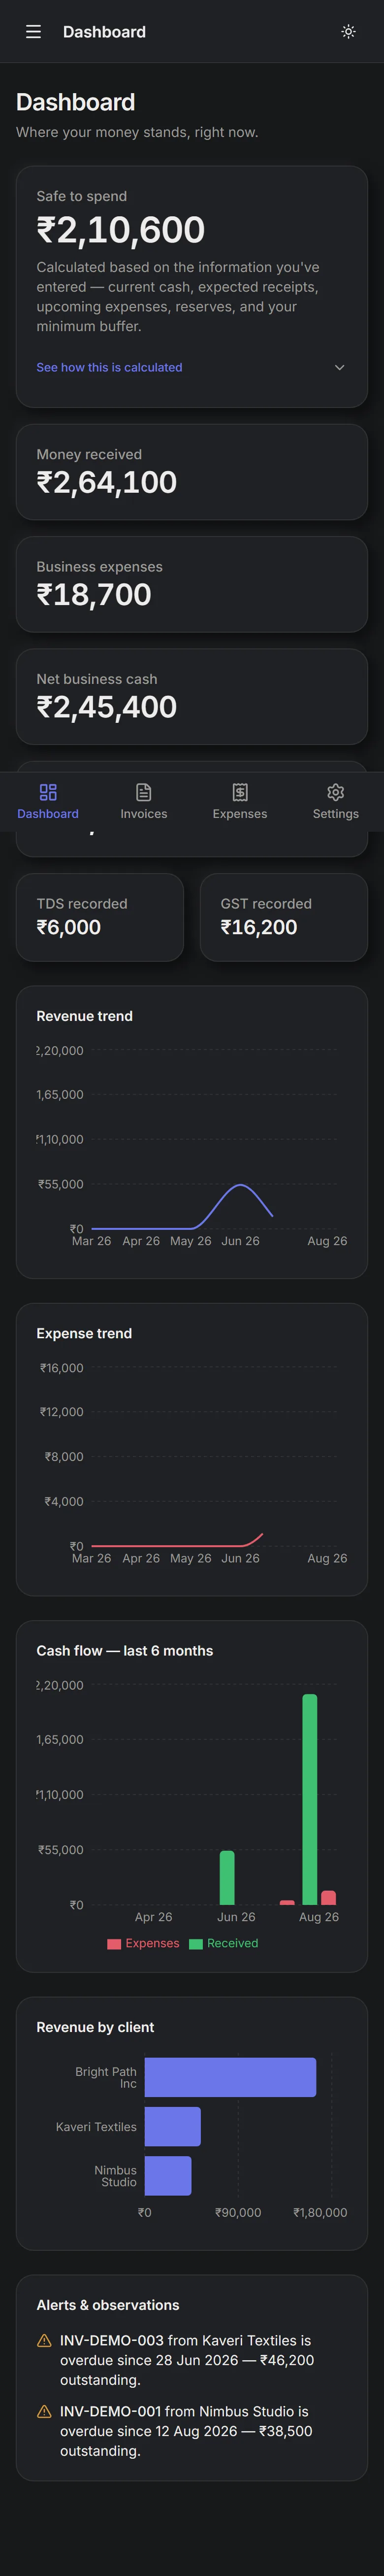
Task: Click the tall green Aug 26 received bar
Action: (x=310, y=1800)
